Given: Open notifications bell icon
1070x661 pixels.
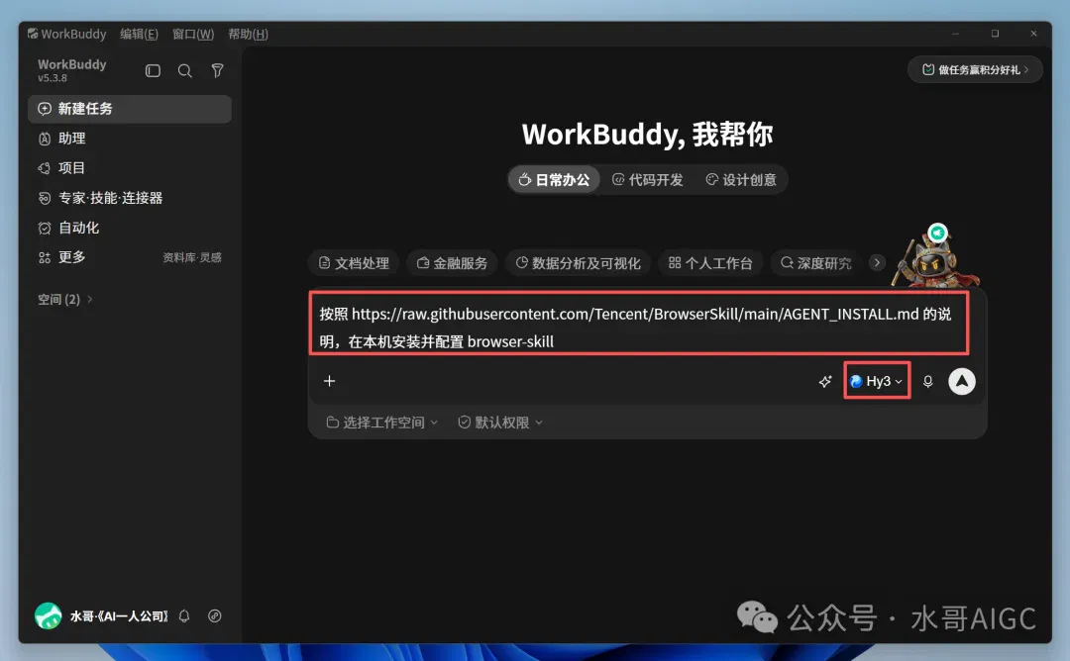Looking at the screenshot, I should (184, 616).
